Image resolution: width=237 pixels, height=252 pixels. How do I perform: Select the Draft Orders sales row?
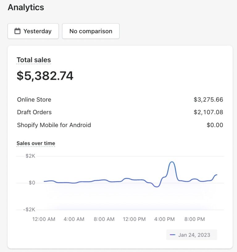coord(120,112)
